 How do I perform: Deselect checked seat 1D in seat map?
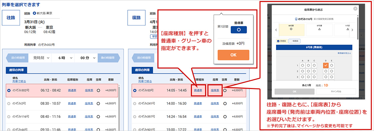coord(326,65)
